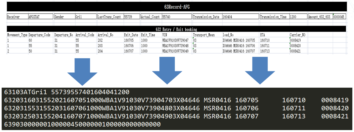
Task: Click the output line starting 63903
Action: pyautogui.click(x=82, y=125)
